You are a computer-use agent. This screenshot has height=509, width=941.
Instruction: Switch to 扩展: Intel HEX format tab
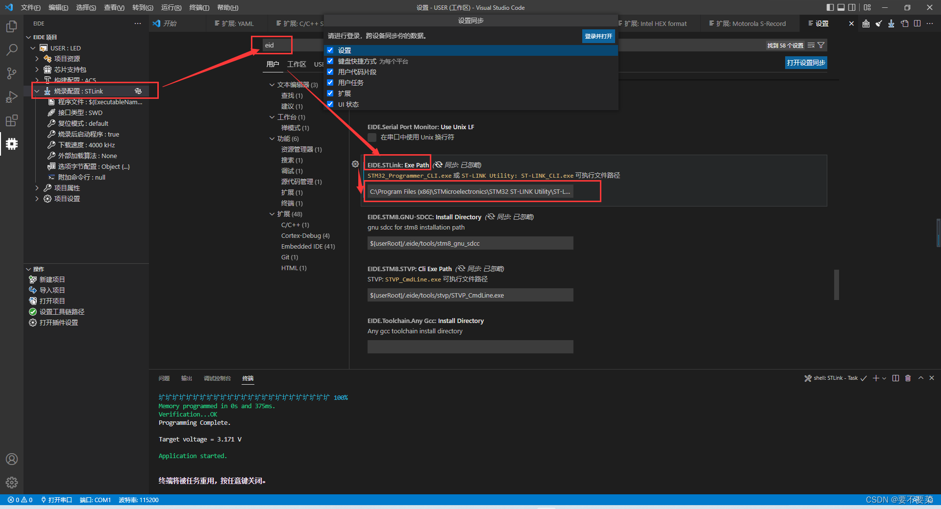pos(655,23)
